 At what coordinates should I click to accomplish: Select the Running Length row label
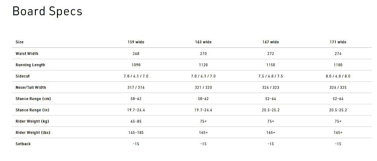pyautogui.click(x=30, y=65)
